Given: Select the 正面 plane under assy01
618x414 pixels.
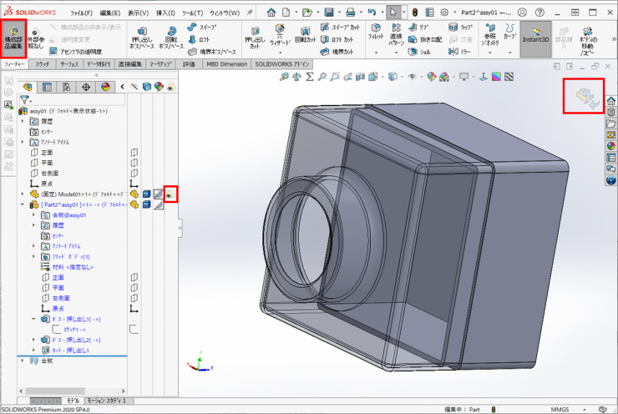Looking at the screenshot, I should [47, 152].
